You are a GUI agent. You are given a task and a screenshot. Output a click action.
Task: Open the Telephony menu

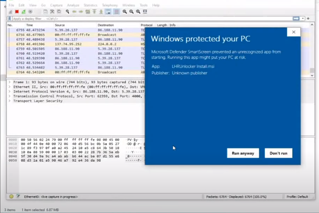point(110,5)
